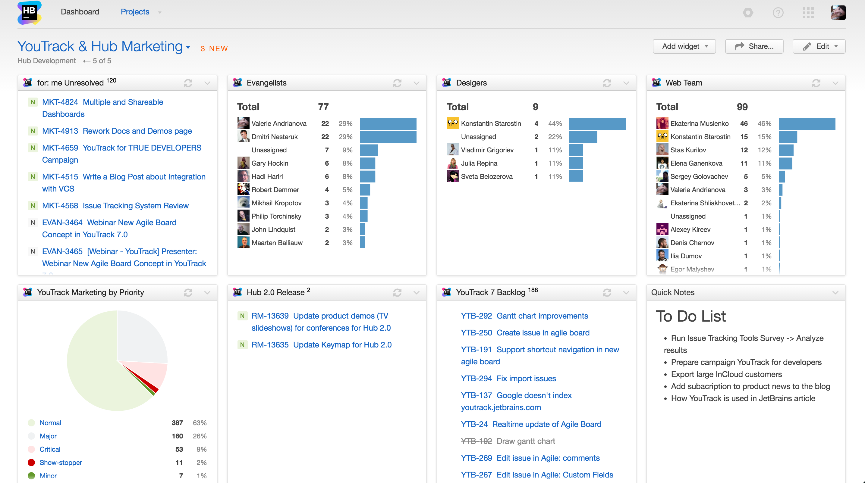Viewport: 865px width, 483px height.
Task: Click the Minor green color swatch
Action: coord(31,475)
